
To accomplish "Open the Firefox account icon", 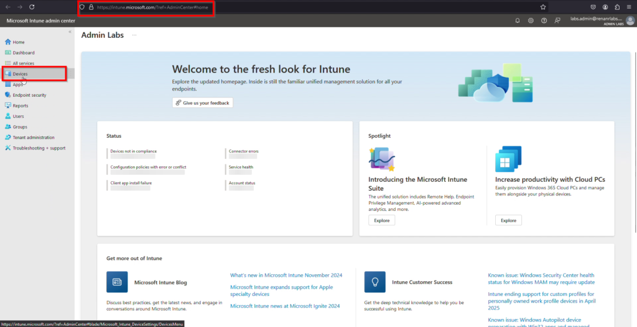I will 605,7.
